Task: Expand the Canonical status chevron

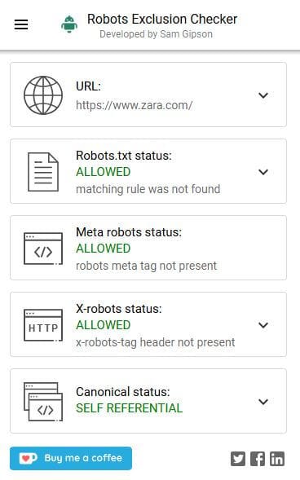Action: [263, 401]
